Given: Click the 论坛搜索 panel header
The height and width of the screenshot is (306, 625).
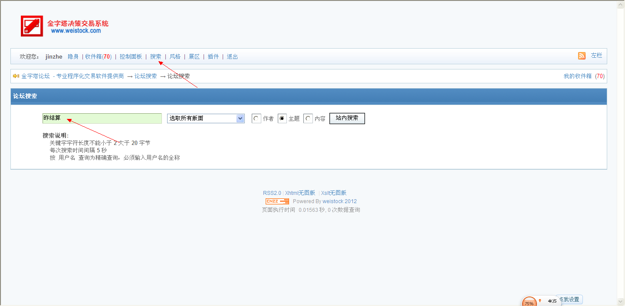Looking at the screenshot, I should click(309, 96).
